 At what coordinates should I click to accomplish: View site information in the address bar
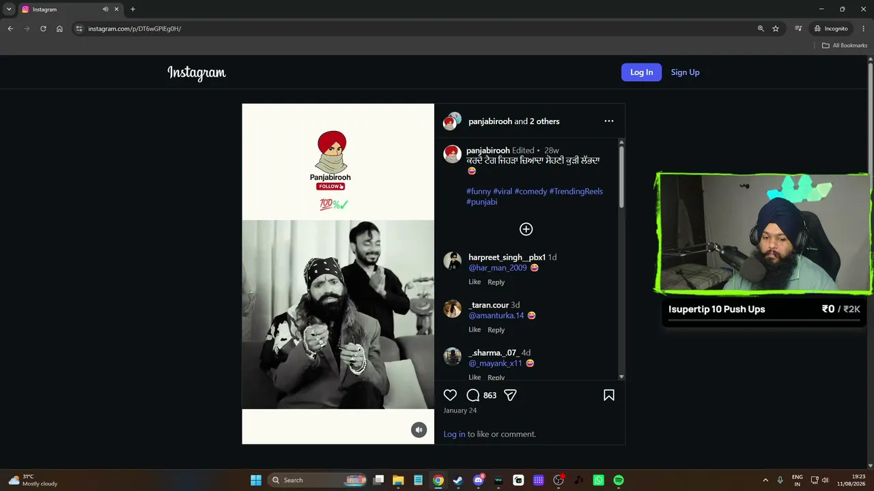pos(79,29)
